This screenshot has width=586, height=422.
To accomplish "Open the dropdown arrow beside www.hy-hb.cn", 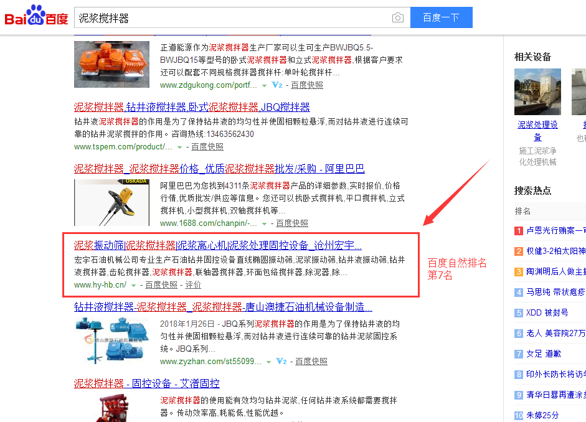I will (133, 286).
